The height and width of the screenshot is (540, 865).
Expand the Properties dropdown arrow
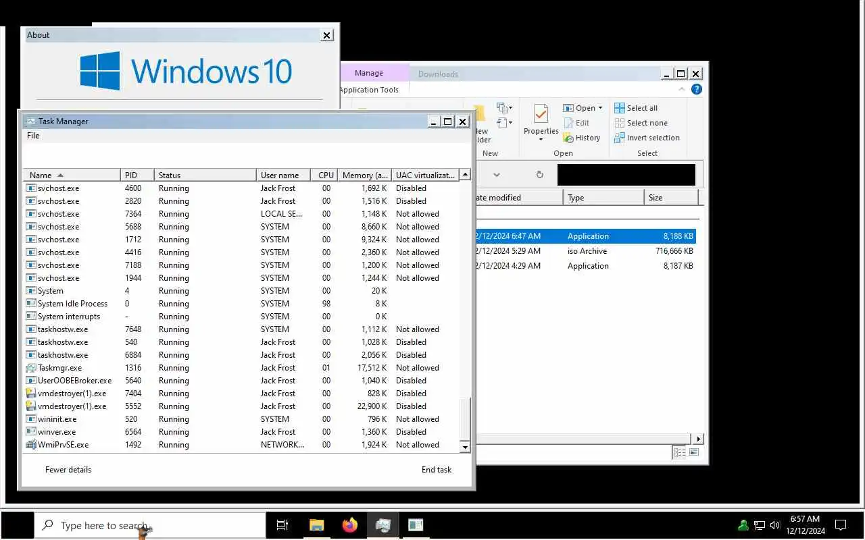coord(541,140)
